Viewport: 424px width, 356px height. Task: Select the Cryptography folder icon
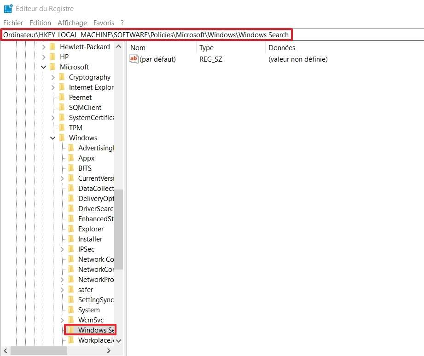click(62, 77)
